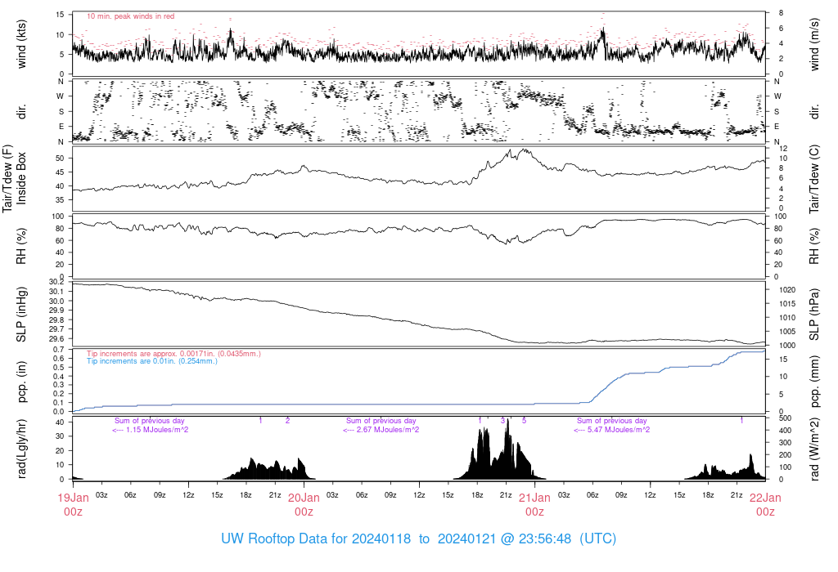Click the 'wind (kts)' left axis label

pyautogui.click(x=21, y=44)
